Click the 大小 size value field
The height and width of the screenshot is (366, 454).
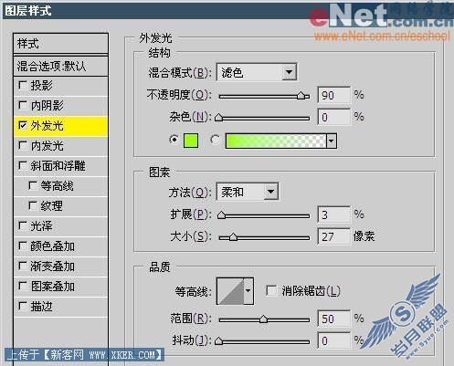[333, 236]
